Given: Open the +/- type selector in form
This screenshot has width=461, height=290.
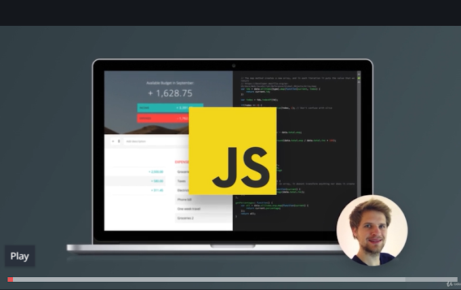Looking at the screenshot, I should tap(116, 142).
